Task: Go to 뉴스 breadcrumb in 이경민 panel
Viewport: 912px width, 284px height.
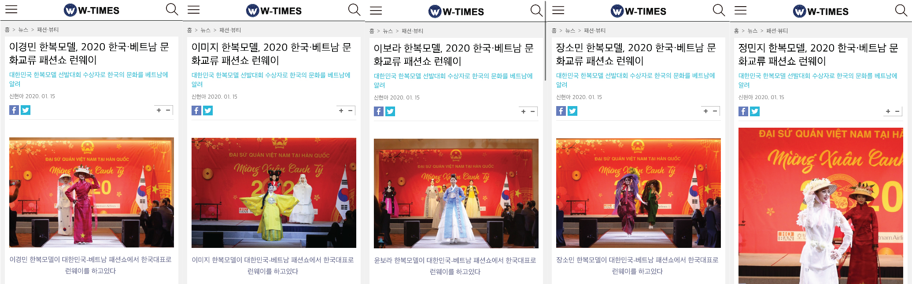Action: [23, 30]
